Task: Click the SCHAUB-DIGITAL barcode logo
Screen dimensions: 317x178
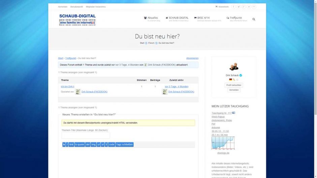Action: 77,20
